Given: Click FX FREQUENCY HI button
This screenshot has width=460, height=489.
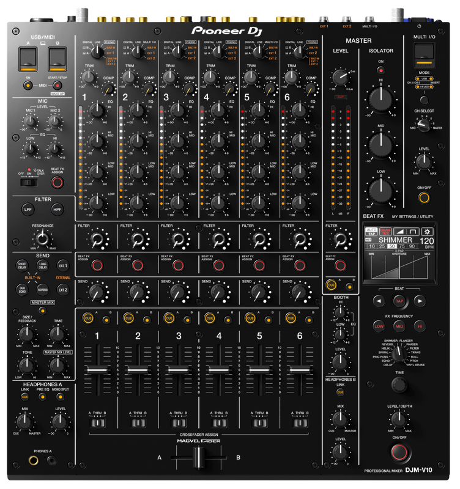Looking at the screenshot, I should click(x=420, y=326).
